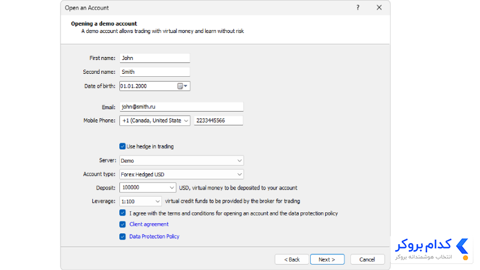Click the 'I agree with the terms' text
The height and width of the screenshot is (270, 480).
tap(233, 214)
